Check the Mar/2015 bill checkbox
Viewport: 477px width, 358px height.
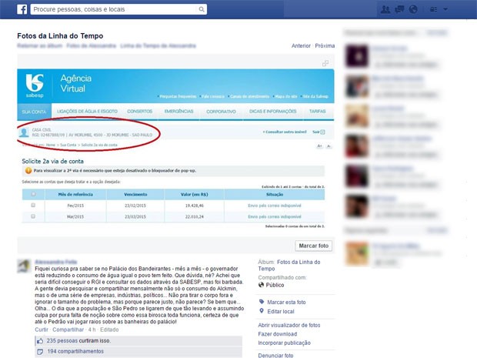(x=32, y=217)
